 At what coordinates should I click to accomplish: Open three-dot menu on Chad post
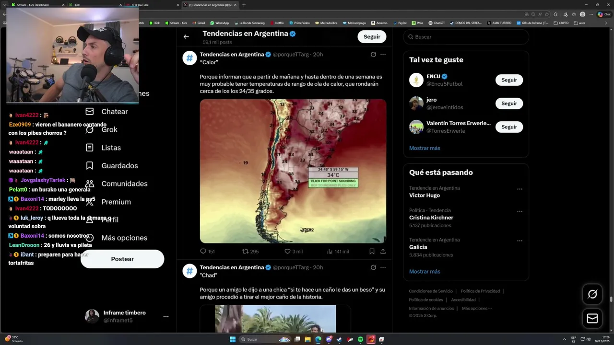[383, 267]
